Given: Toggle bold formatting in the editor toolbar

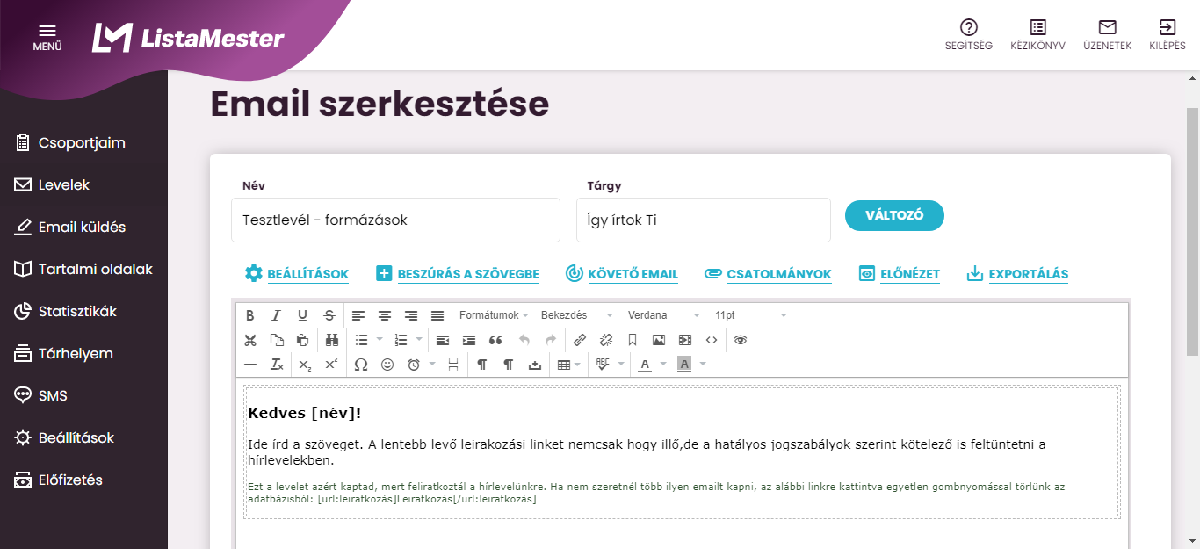Looking at the screenshot, I should (250, 315).
